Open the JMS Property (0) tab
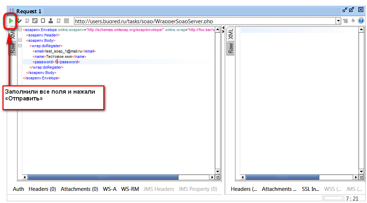The width and height of the screenshot is (367, 203). click(198, 189)
